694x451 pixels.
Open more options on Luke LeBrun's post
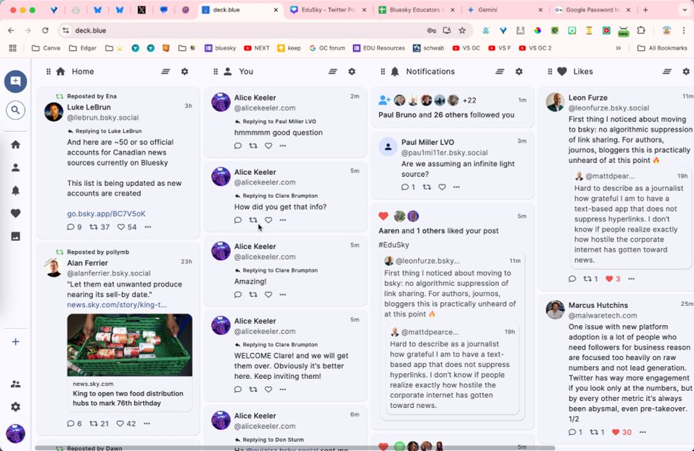coord(148,227)
